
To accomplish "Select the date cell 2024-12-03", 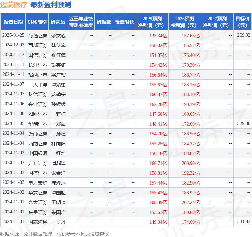I will pyautogui.click(x=13, y=45).
